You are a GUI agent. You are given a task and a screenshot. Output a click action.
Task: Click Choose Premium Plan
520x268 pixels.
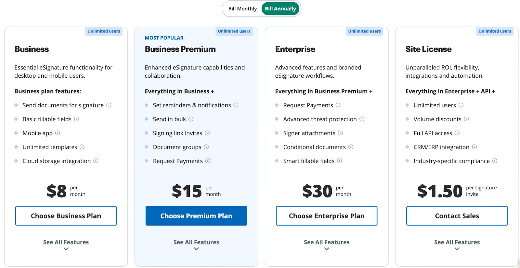coord(196,216)
